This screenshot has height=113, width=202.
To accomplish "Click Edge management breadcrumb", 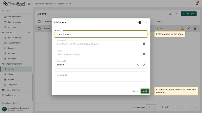I will tap(44, 4).
